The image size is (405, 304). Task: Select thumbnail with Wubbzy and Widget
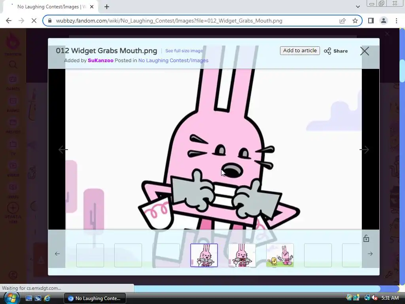point(280,255)
